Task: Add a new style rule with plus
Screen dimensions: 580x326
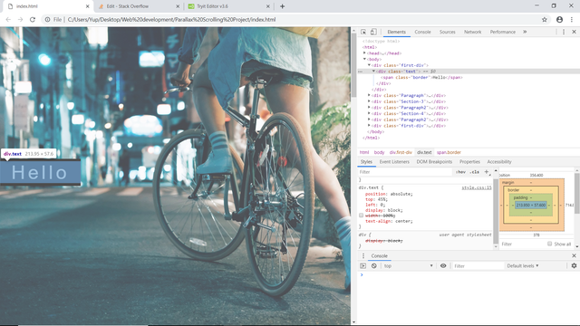Action: 487,172
